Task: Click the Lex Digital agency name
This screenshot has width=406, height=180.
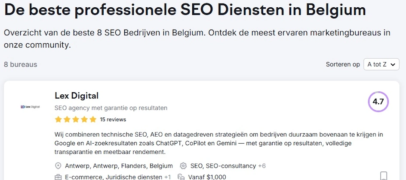Action: [x=77, y=96]
